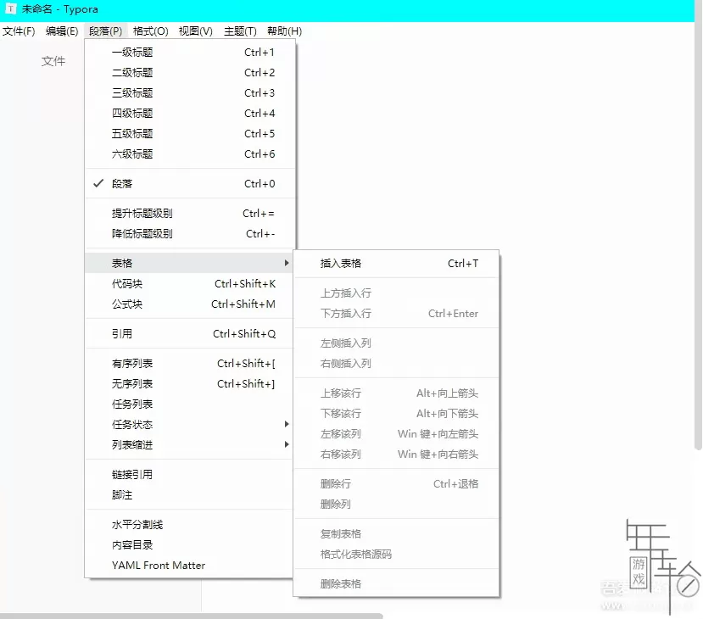Select 六级标题 heading option
Image resolution: width=703 pixels, height=619 pixels.
[190, 154]
